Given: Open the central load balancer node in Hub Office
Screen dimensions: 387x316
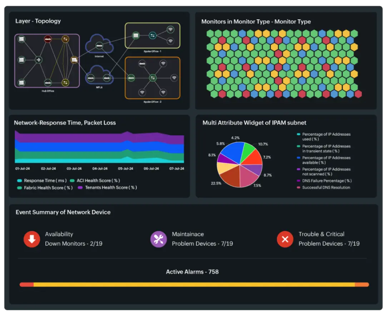Looking at the screenshot, I should [39, 60].
